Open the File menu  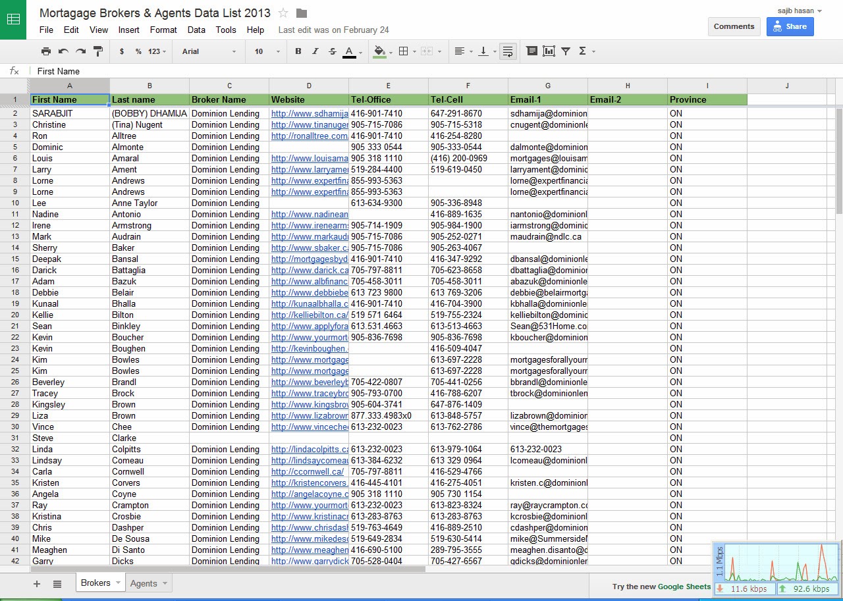click(x=46, y=30)
